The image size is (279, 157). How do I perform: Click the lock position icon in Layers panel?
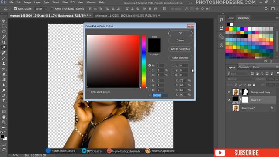pos(245,85)
